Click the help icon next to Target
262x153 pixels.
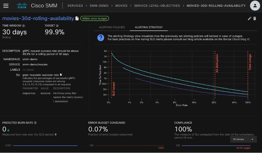57,26
